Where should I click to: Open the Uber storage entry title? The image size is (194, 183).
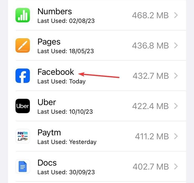pos(47,102)
